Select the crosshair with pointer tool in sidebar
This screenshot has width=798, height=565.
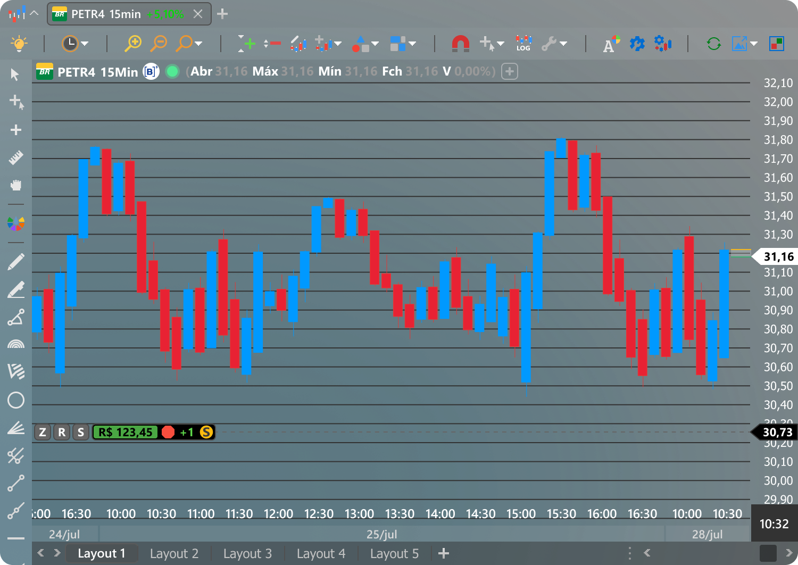16,102
